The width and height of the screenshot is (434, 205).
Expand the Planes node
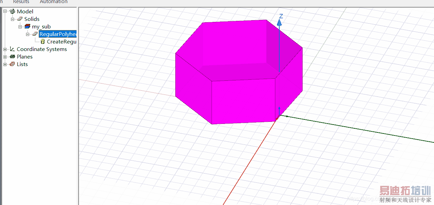pyautogui.click(x=5, y=56)
